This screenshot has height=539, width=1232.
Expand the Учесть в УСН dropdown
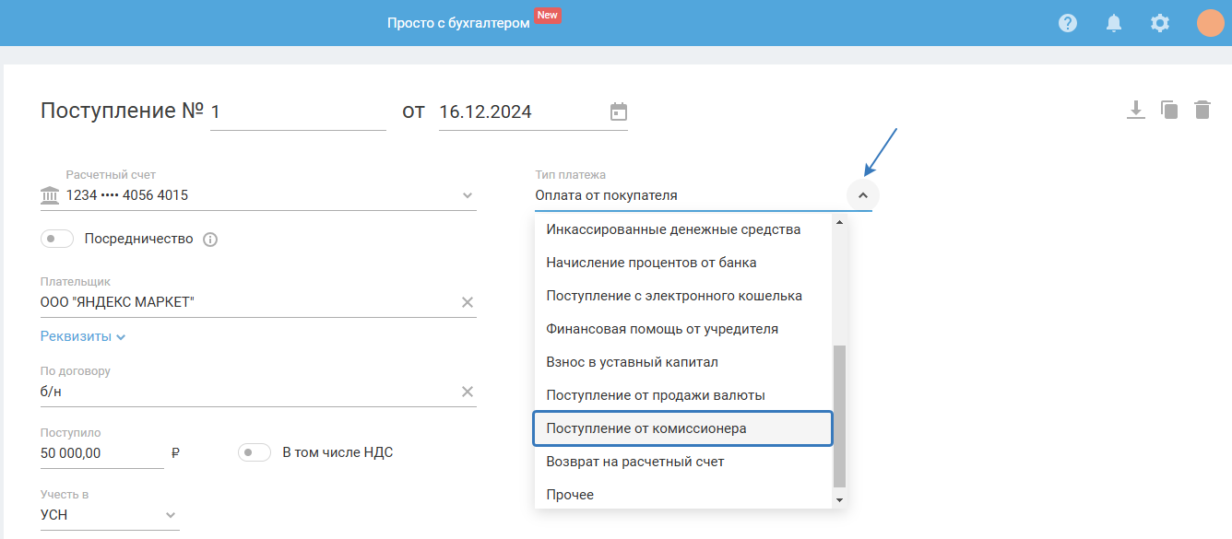pyautogui.click(x=170, y=515)
